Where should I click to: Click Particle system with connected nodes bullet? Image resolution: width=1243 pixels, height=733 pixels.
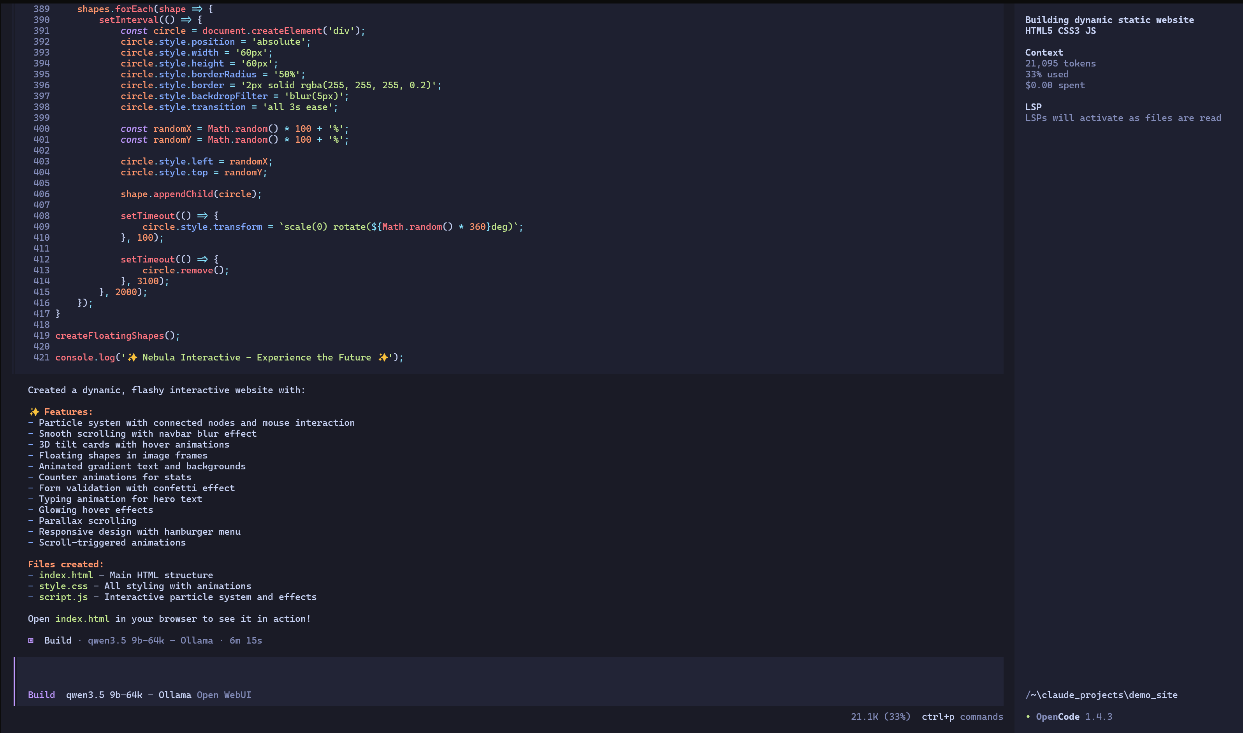click(x=192, y=422)
